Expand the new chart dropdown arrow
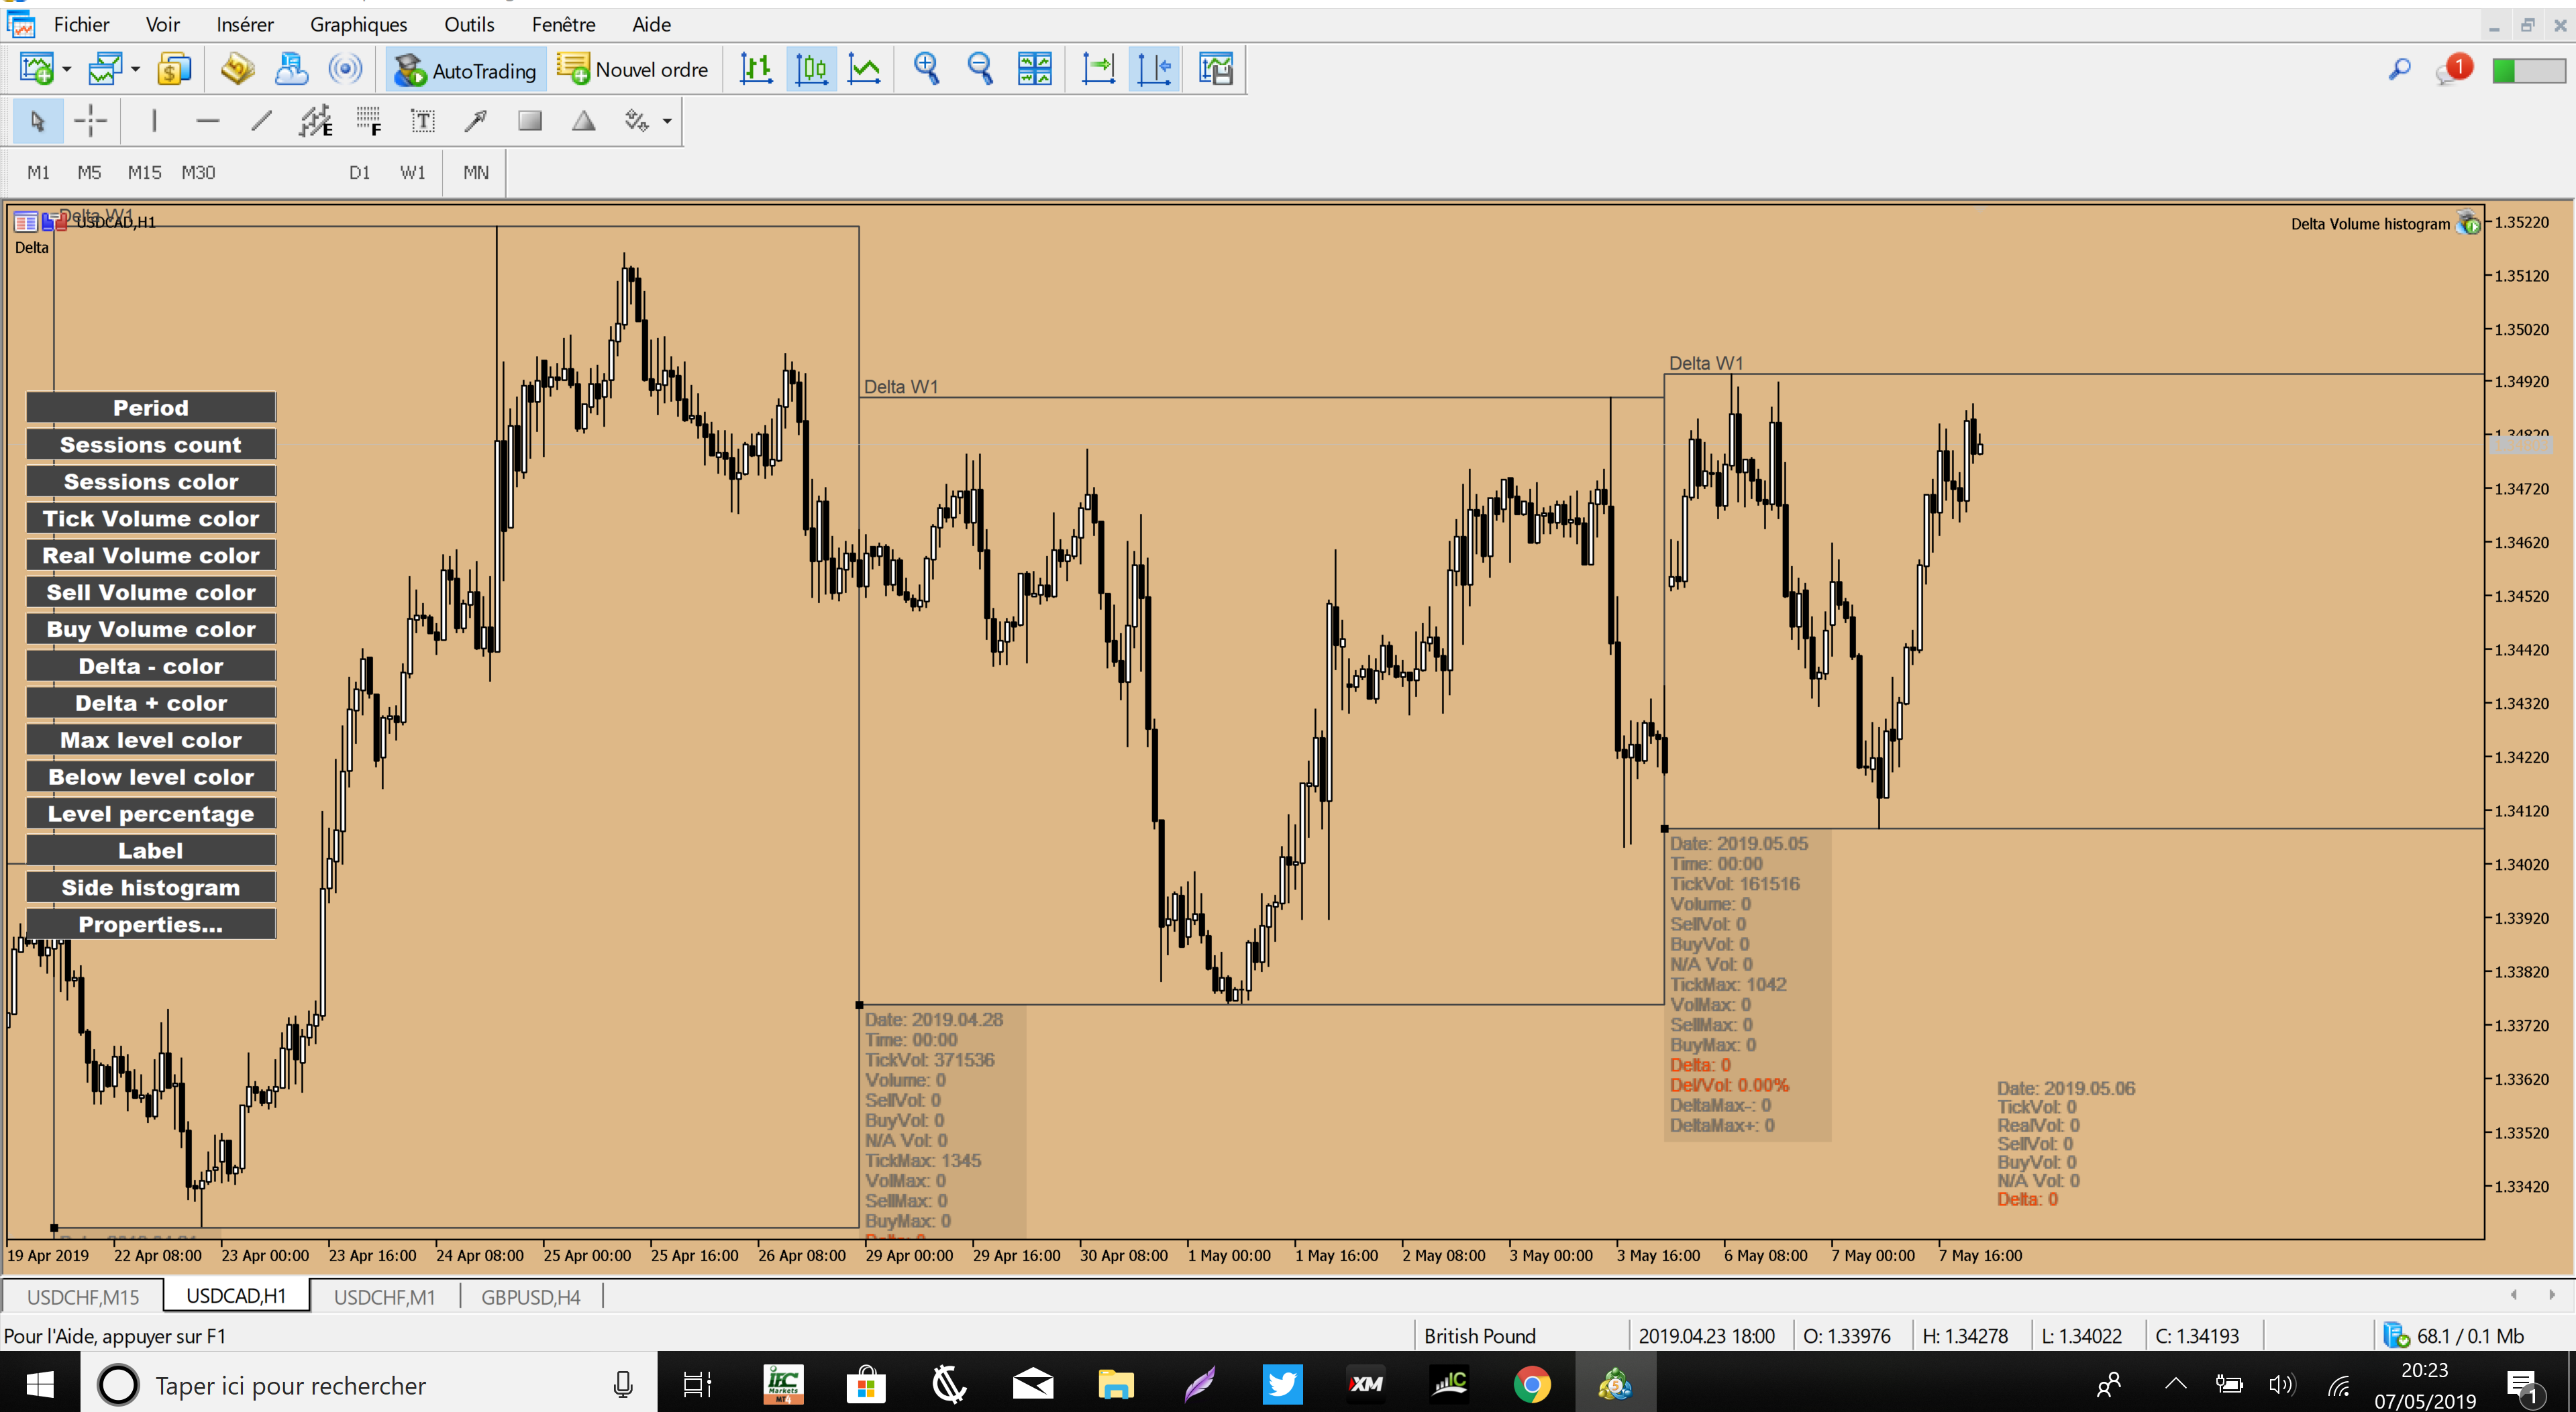This screenshot has height=1412, width=2576. tap(67, 70)
